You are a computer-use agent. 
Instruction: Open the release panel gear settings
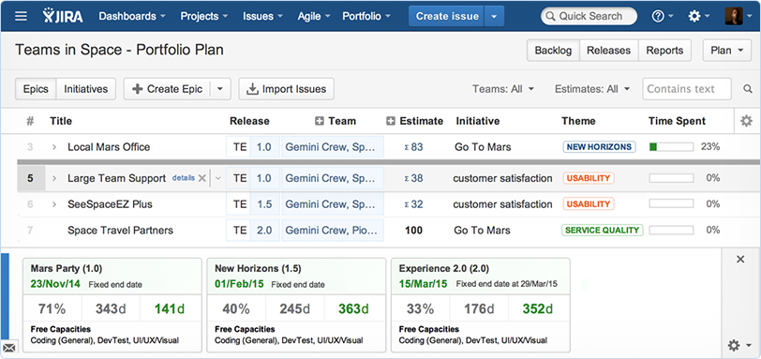point(734,346)
